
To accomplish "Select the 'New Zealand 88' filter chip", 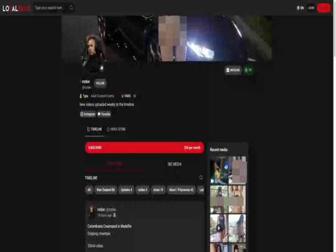I will pos(106,190).
